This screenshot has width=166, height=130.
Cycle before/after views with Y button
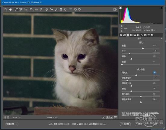click(x=104, y=117)
